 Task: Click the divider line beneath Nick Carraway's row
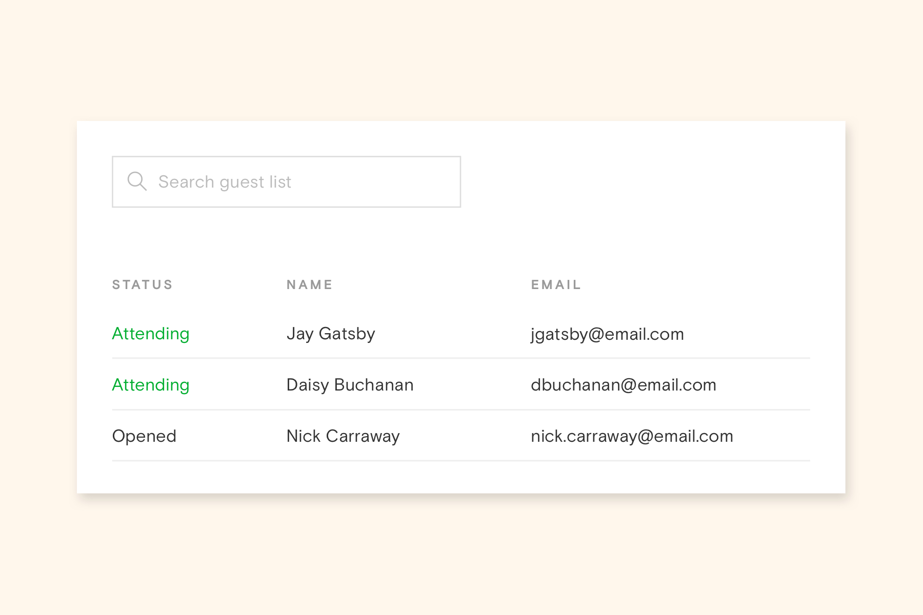click(x=461, y=461)
